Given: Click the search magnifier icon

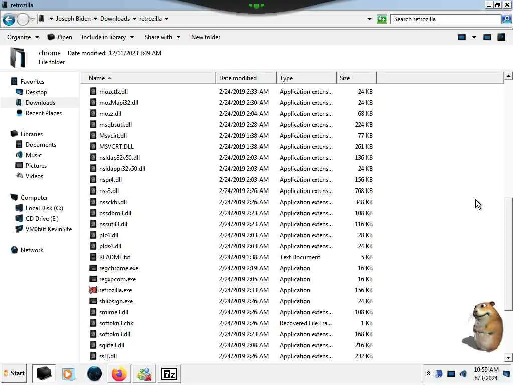Looking at the screenshot, I should (x=506, y=19).
